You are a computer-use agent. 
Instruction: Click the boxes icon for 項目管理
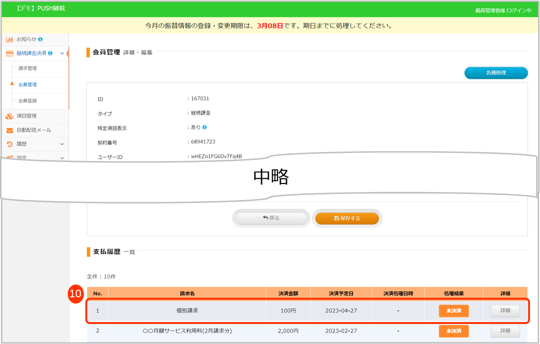click(x=10, y=116)
